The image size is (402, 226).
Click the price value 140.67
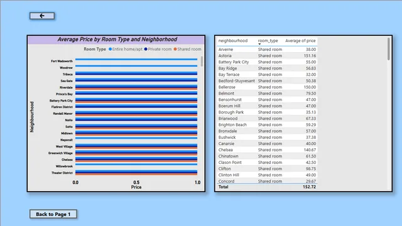(310, 150)
